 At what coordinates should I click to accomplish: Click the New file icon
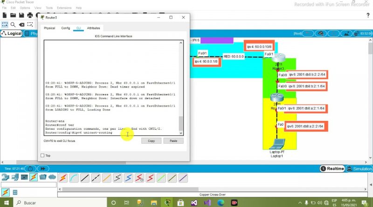5,15
